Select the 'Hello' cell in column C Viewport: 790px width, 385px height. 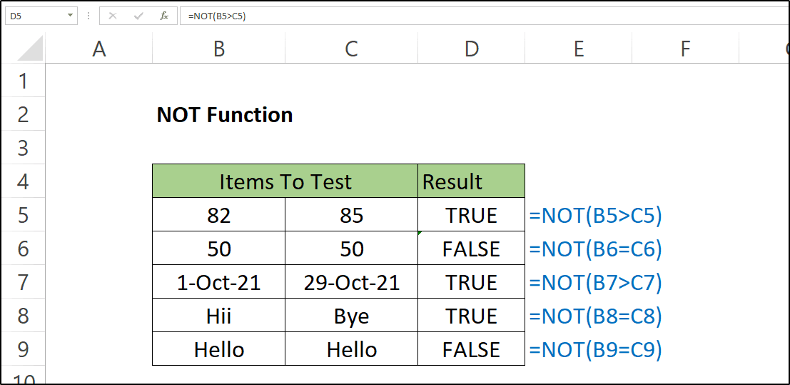(x=351, y=349)
